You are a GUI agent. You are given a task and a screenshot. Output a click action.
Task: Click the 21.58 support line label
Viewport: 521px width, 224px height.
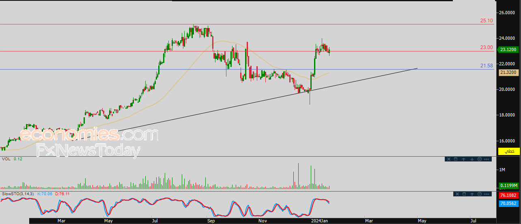[x=487, y=65]
